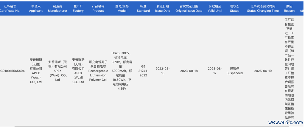305x127 pixels.
Task: Click the Standard column header
Action: pyautogui.click(x=143, y=9)
